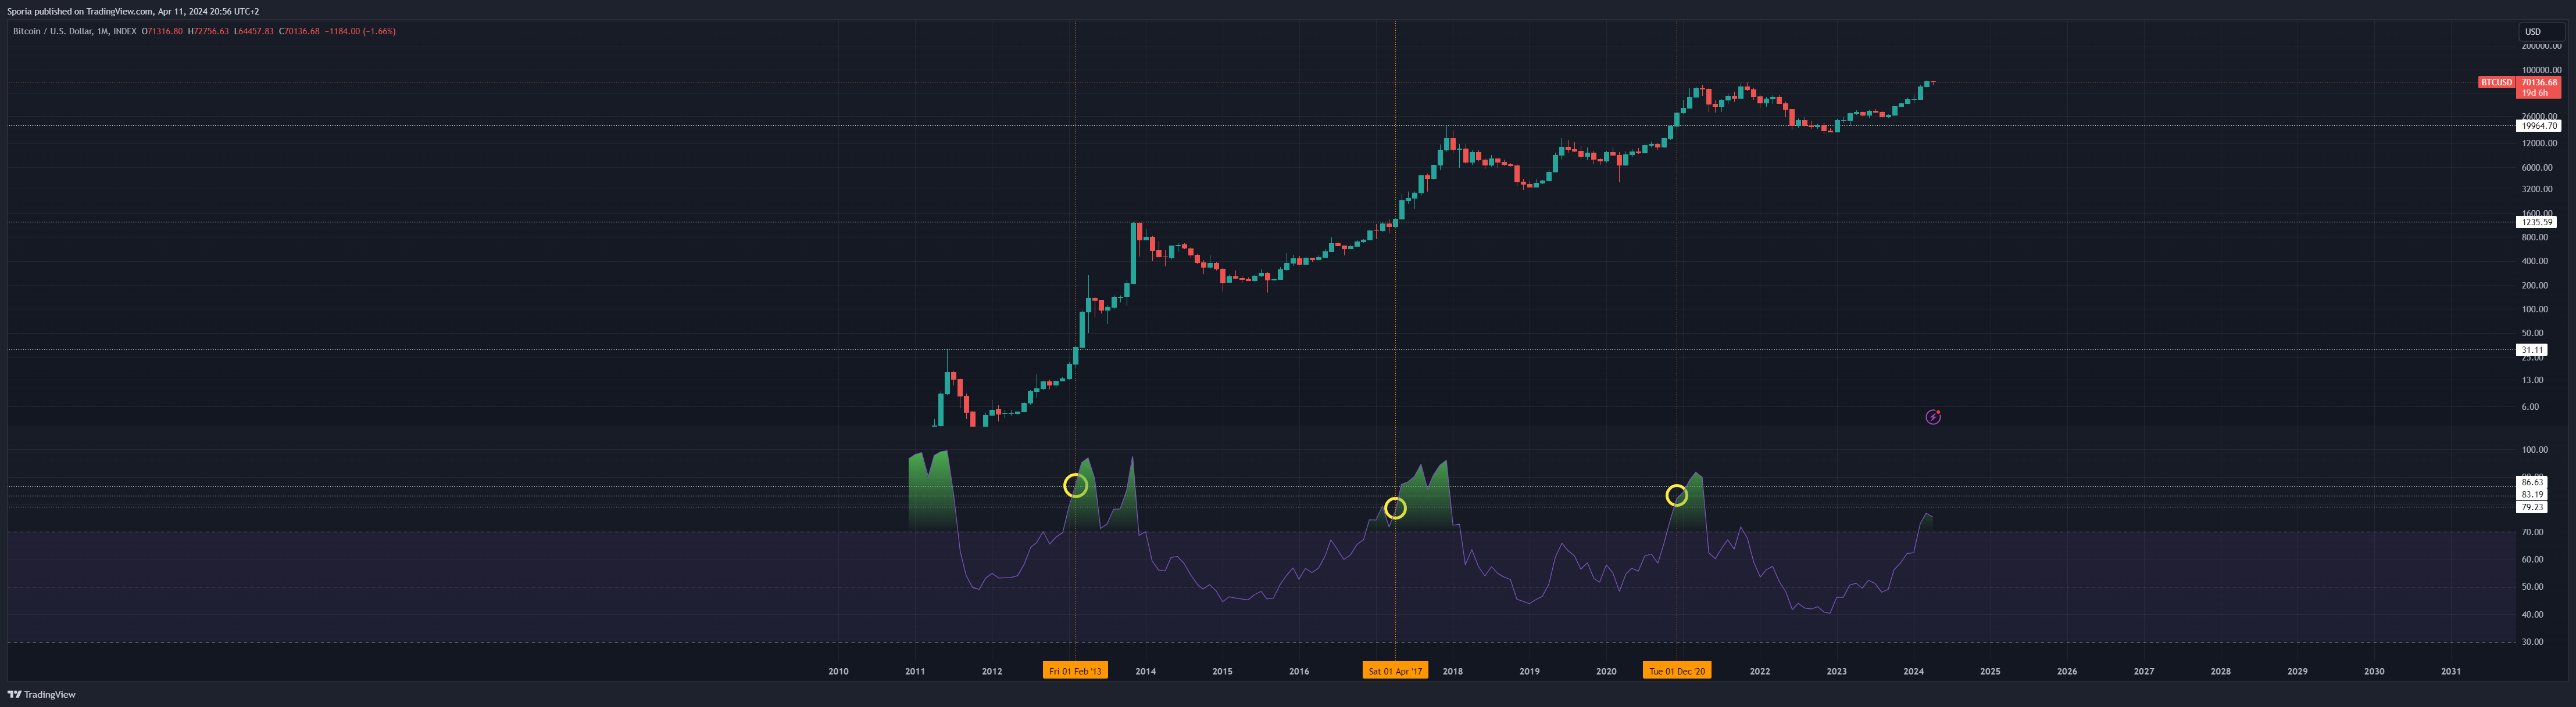Screen dimensions: 2576x707
Task: Click the Sporia published on TradingView.com header
Action: [x=133, y=11]
